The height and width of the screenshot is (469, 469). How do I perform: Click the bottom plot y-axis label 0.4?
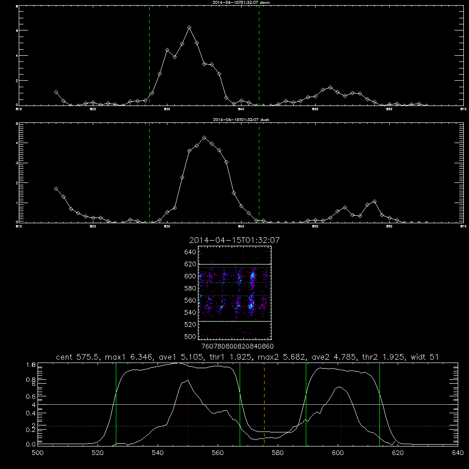click(x=31, y=413)
